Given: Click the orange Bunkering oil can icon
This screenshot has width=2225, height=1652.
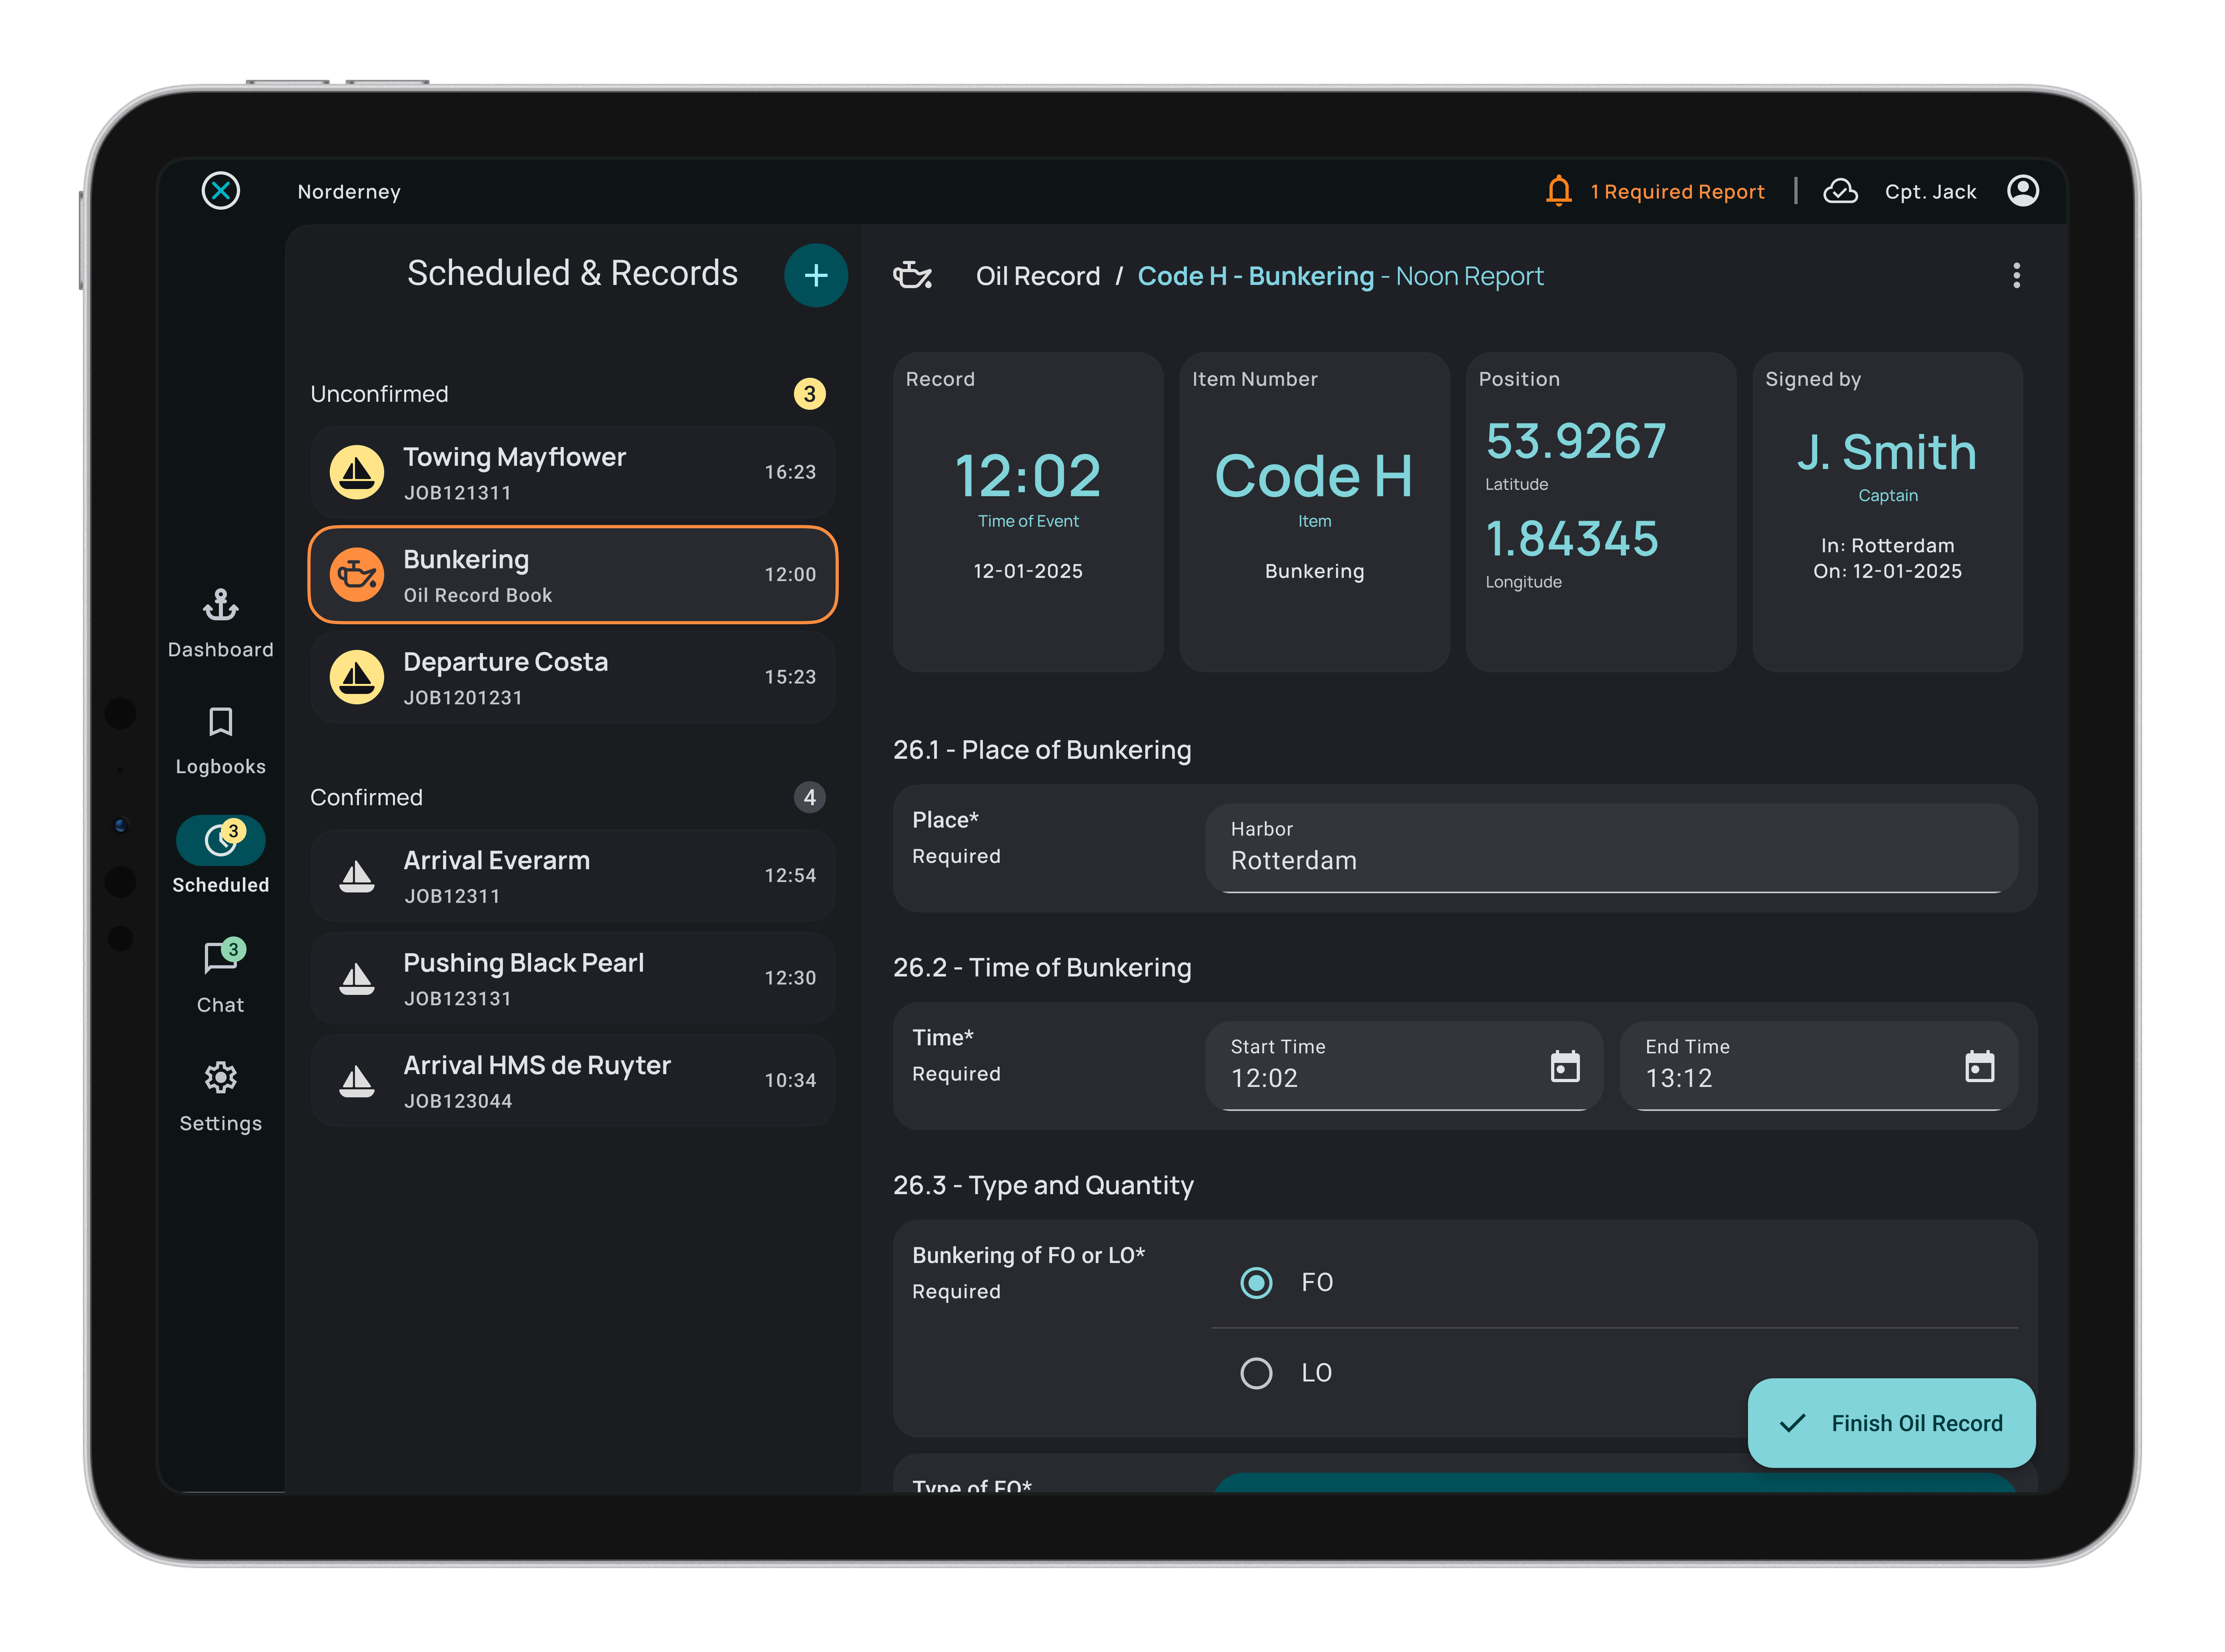Looking at the screenshot, I should (356, 574).
